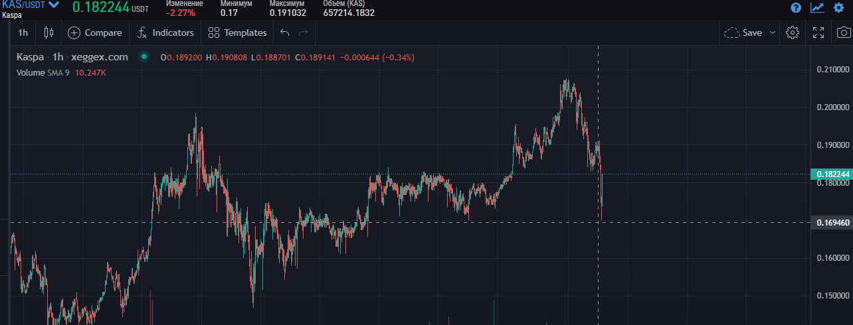This screenshot has width=853, height=325.
Task: Click the 0.182244 price label on axis
Action: [830, 174]
